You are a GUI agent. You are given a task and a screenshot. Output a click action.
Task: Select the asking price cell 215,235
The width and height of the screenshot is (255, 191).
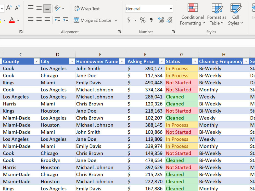[x=145, y=174]
